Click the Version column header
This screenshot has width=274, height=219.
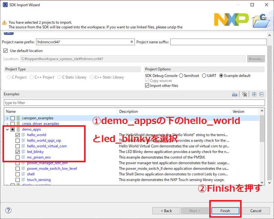click(x=245, y=111)
